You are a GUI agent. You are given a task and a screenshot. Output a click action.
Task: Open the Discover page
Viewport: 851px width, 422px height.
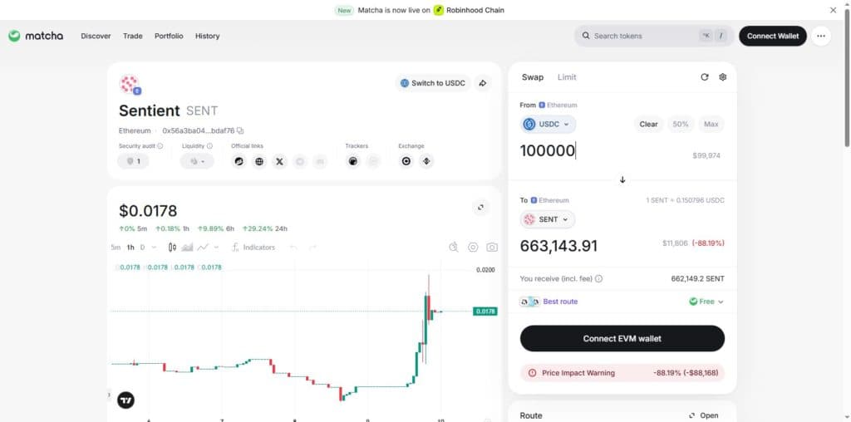point(96,36)
